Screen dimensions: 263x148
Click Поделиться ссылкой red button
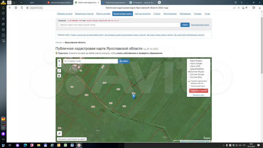[x=199, y=91]
